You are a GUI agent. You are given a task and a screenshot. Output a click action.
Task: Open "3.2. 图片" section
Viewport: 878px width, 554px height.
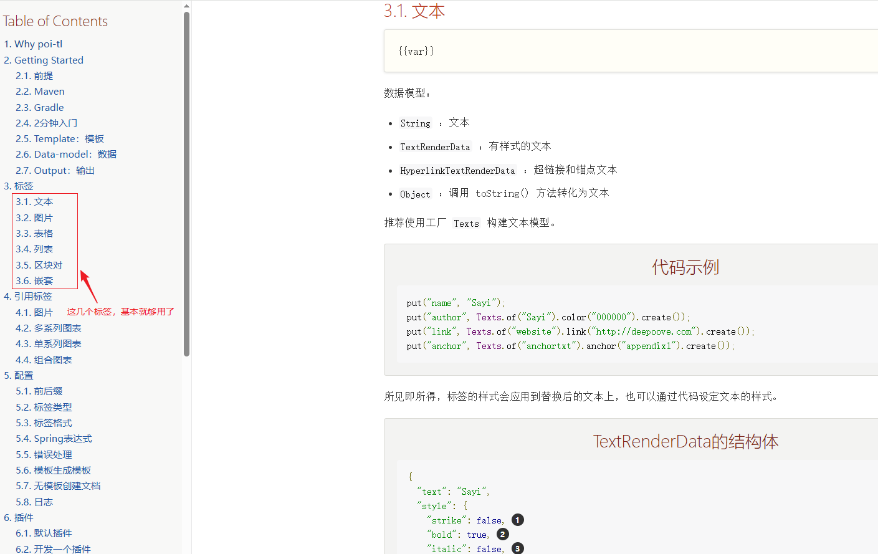pyautogui.click(x=36, y=217)
